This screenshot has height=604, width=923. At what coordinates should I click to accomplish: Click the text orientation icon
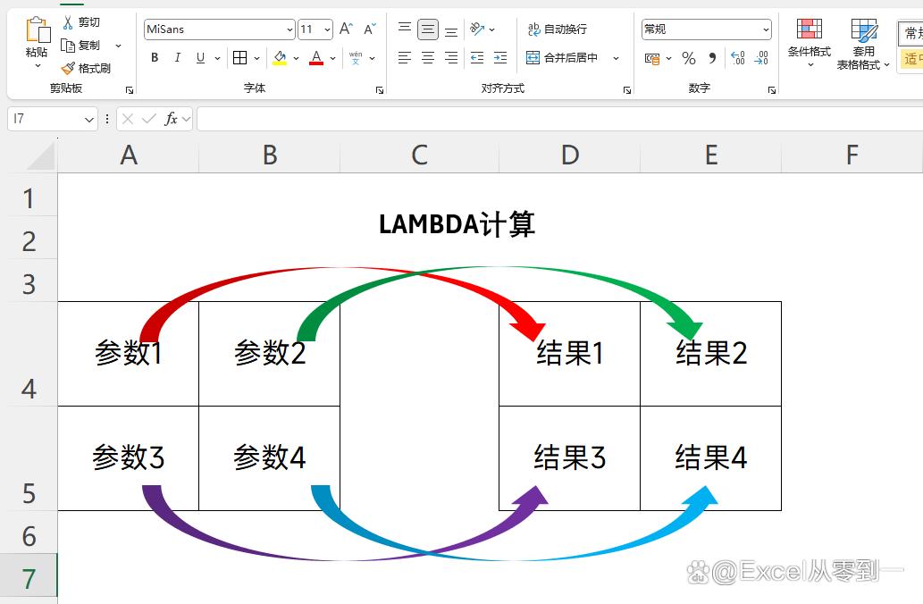pyautogui.click(x=477, y=29)
